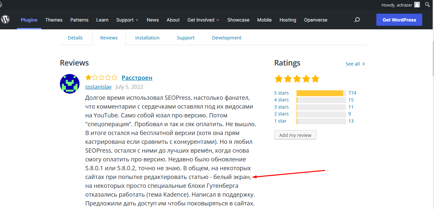Open the site search magnifier icon
434x209 pixels.
(357, 20)
